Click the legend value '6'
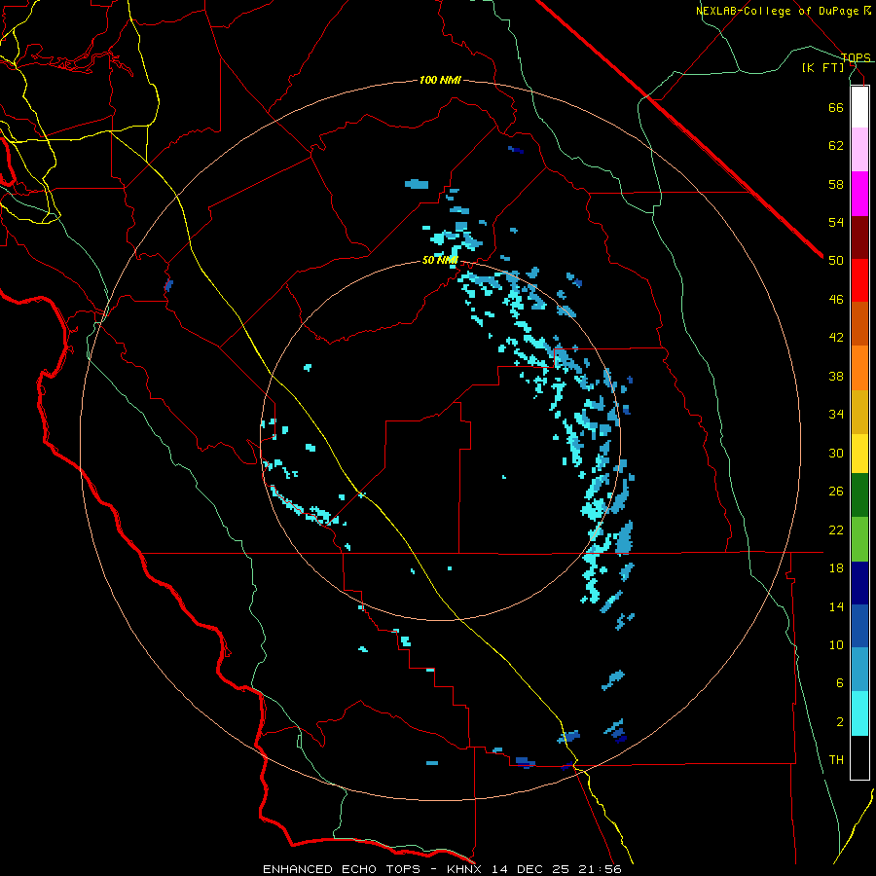The image size is (876, 876). 840,682
